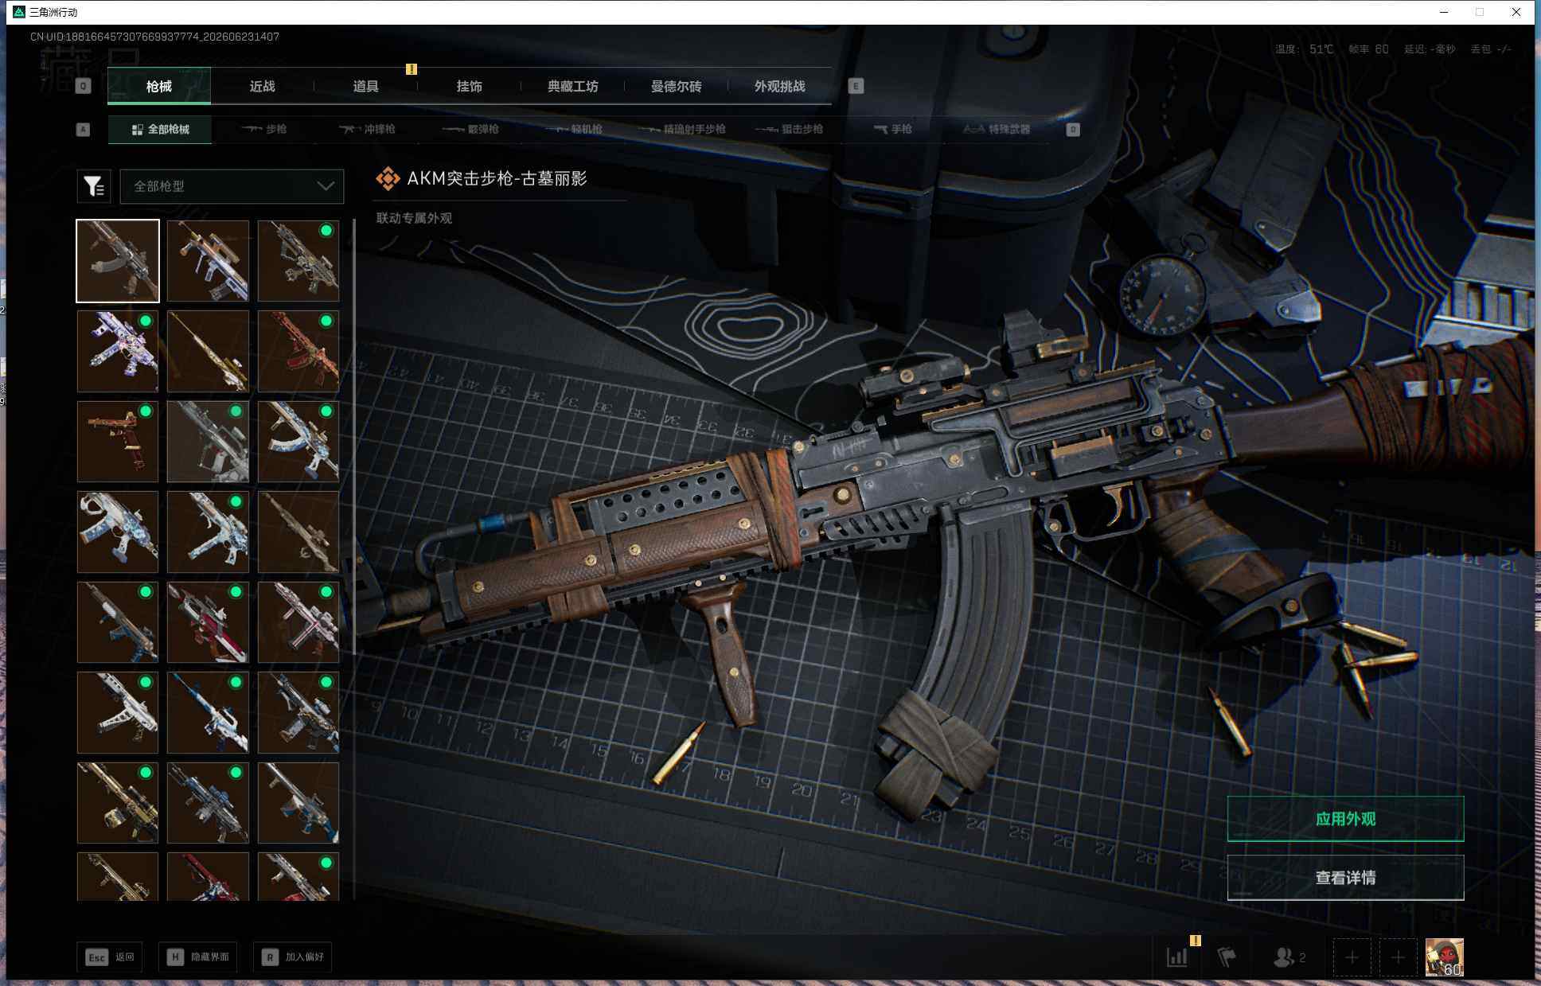Filter by 手枪 pistols

click(892, 129)
